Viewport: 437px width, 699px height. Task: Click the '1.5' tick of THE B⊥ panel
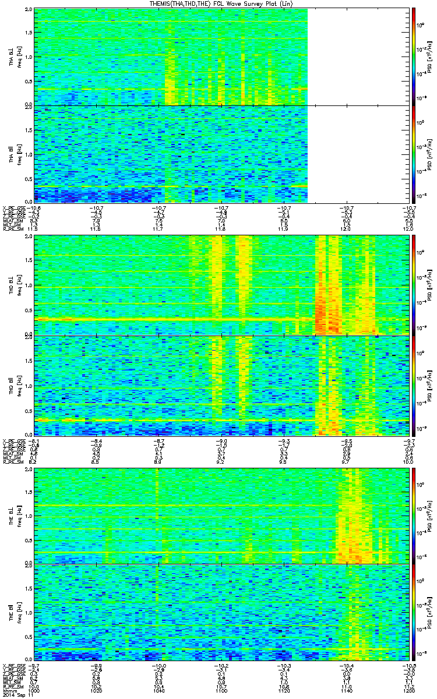(28, 492)
